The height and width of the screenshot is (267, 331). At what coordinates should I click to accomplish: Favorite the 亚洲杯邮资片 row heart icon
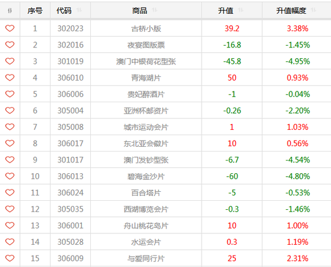10,111
